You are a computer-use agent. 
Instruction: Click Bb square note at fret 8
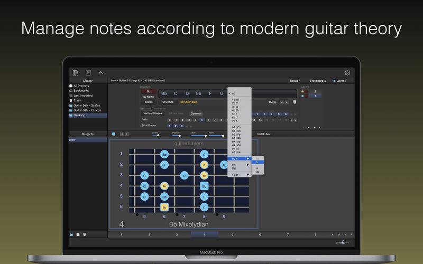point(204,186)
